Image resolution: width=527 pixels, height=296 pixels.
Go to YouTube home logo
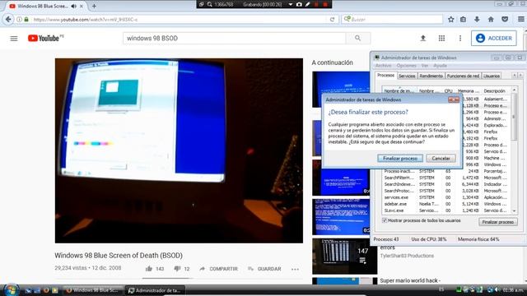[45, 39]
